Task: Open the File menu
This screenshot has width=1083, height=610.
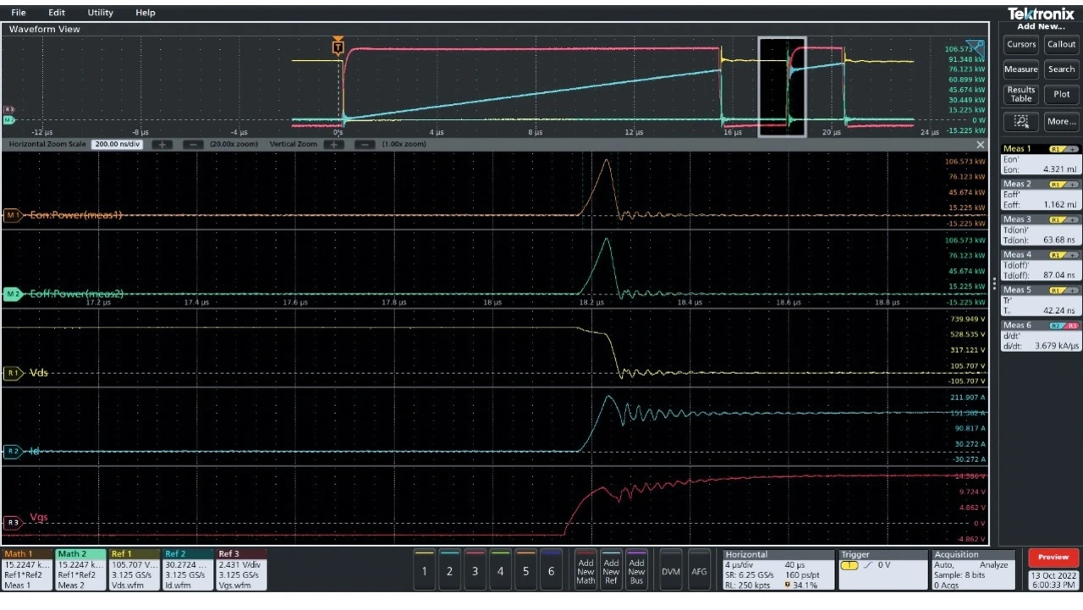Action: pos(19,13)
